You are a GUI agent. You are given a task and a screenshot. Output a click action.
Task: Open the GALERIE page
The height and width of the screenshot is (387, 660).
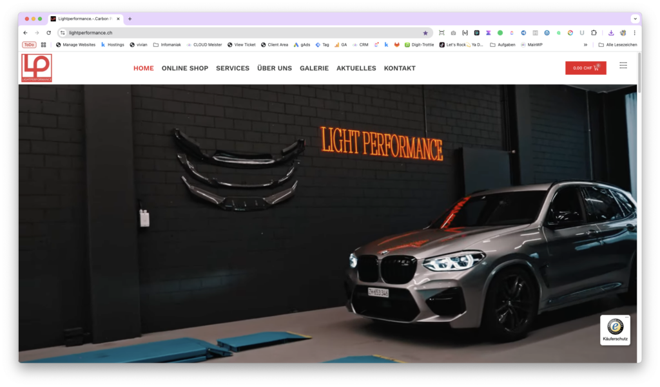point(314,68)
